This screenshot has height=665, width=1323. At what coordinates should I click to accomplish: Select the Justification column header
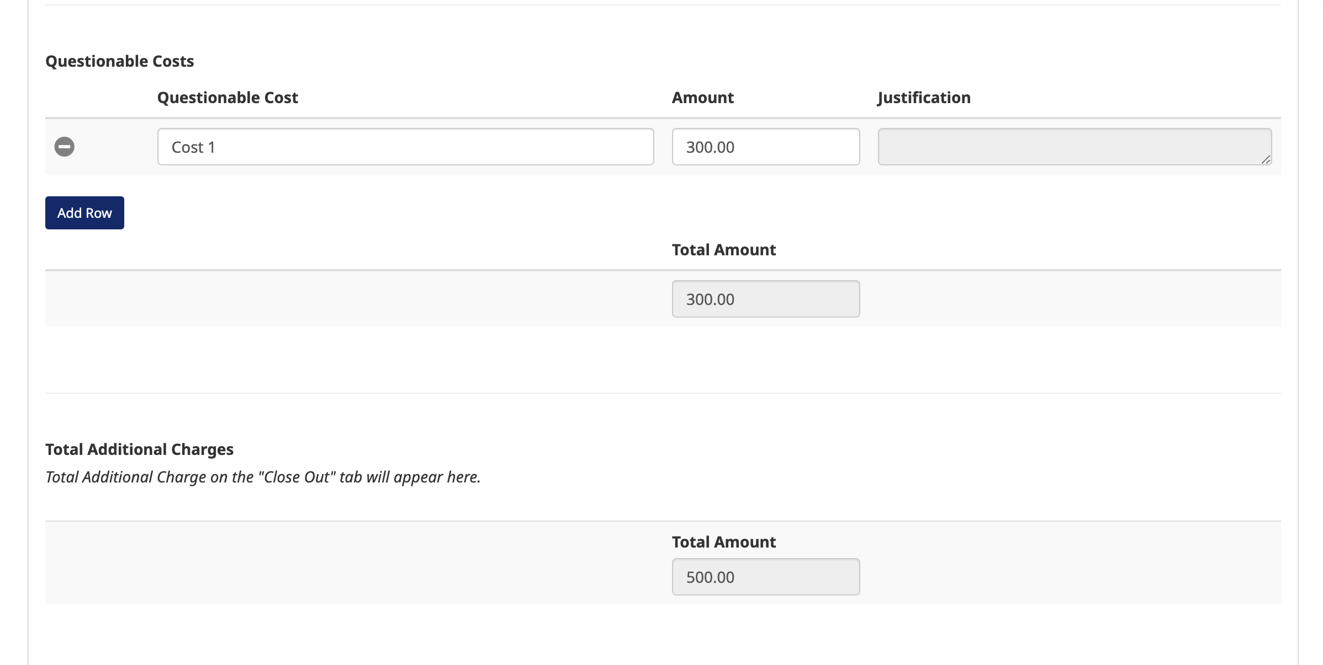924,98
